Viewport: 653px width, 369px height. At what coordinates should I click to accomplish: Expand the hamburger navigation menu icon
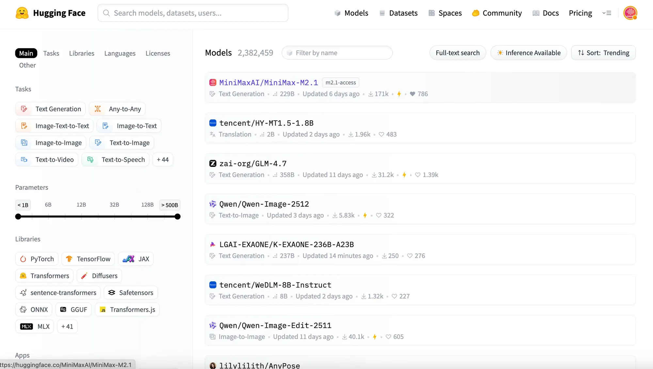click(x=607, y=13)
